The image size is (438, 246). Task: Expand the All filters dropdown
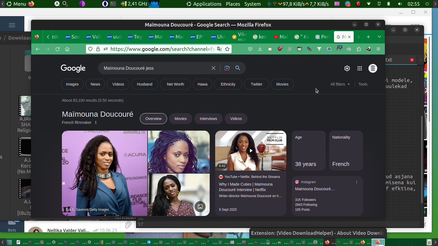(x=340, y=84)
